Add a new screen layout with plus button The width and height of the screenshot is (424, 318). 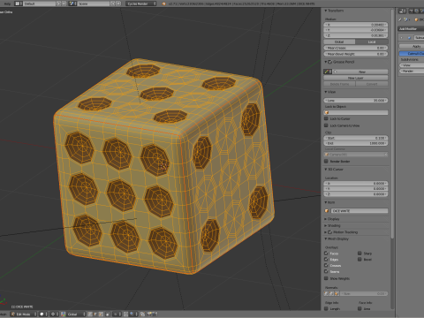coord(58,4)
